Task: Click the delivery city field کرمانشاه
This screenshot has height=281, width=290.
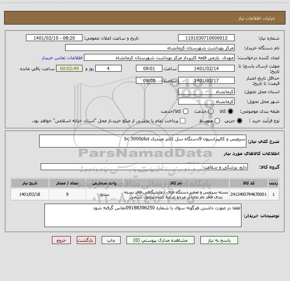Action: tap(206, 101)
